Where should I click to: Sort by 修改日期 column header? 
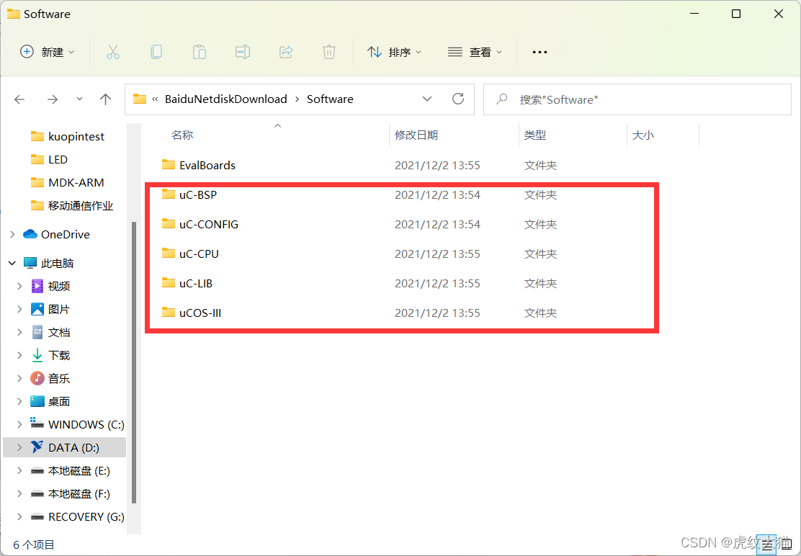click(416, 135)
